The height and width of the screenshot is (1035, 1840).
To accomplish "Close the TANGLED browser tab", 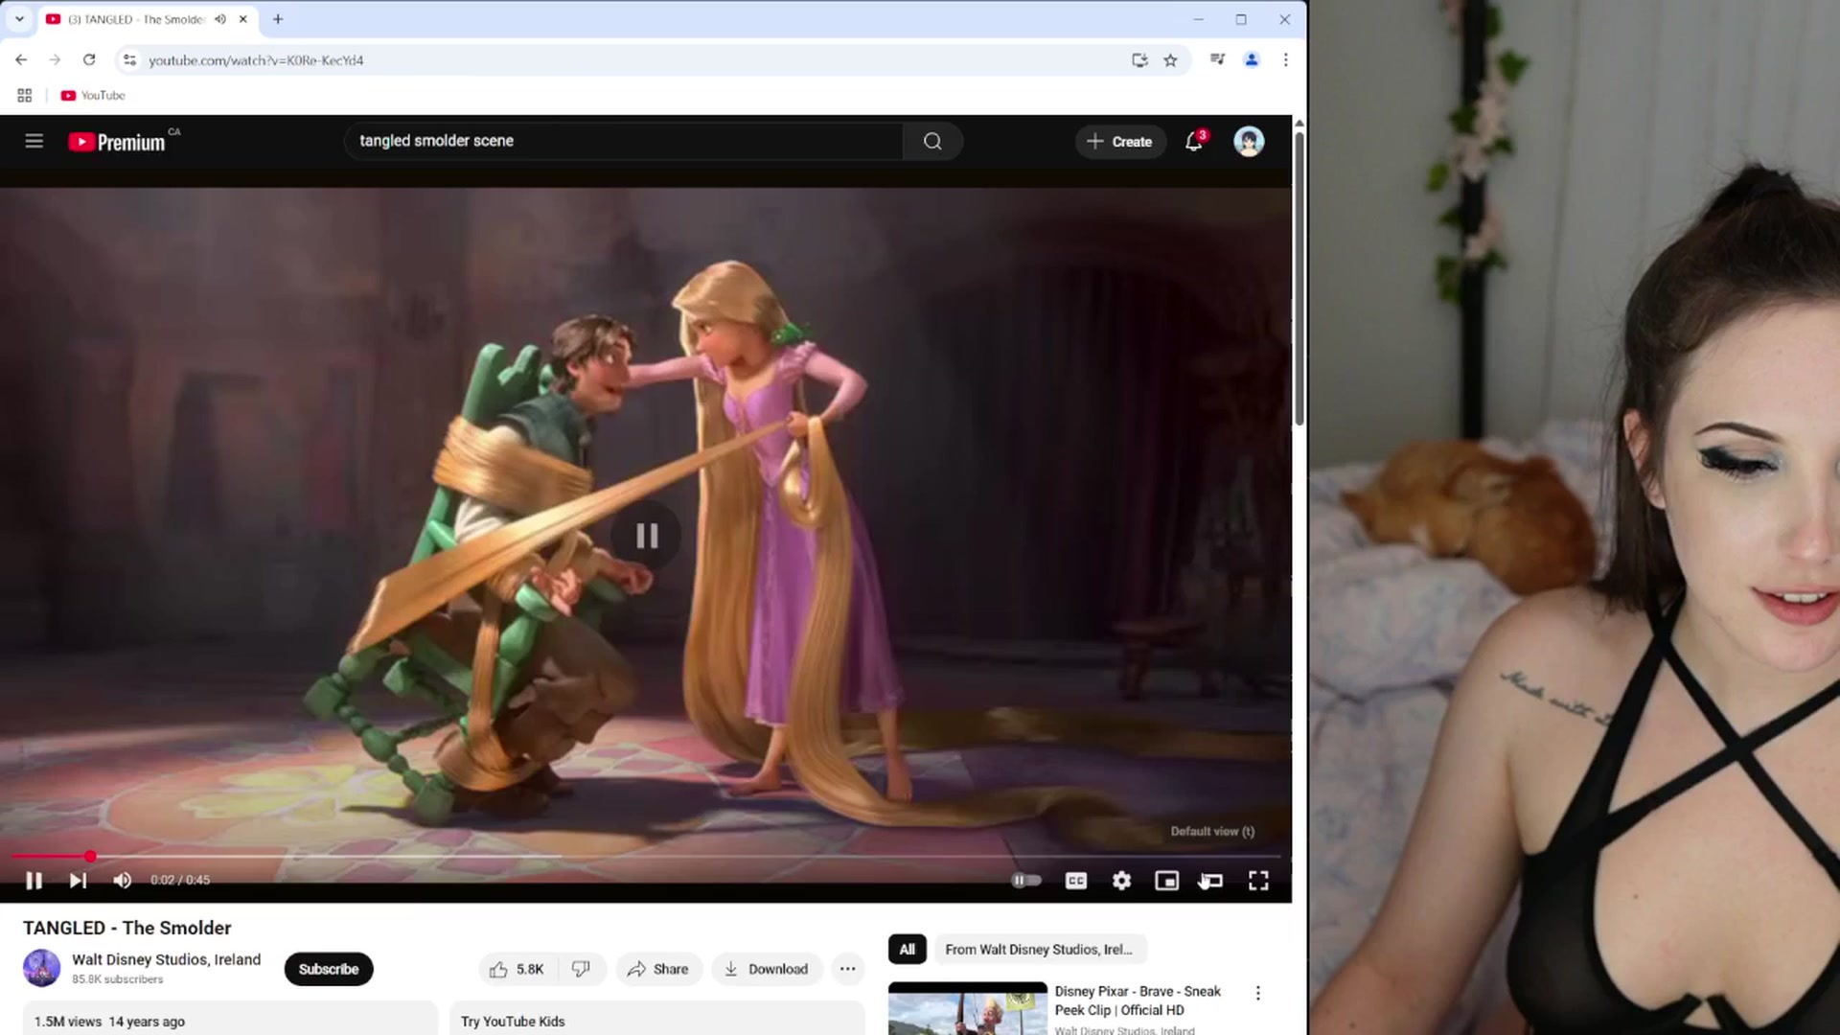I will pyautogui.click(x=243, y=19).
